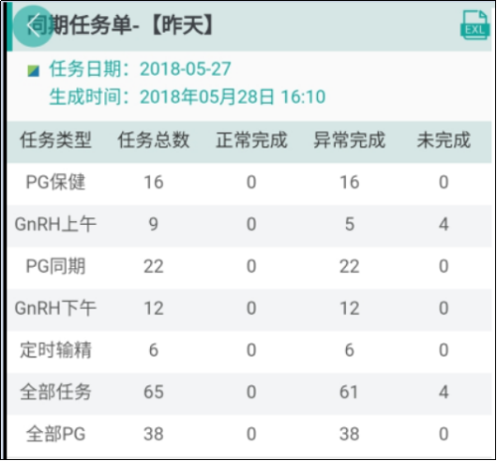Select the PG同期 task type

pos(56,267)
